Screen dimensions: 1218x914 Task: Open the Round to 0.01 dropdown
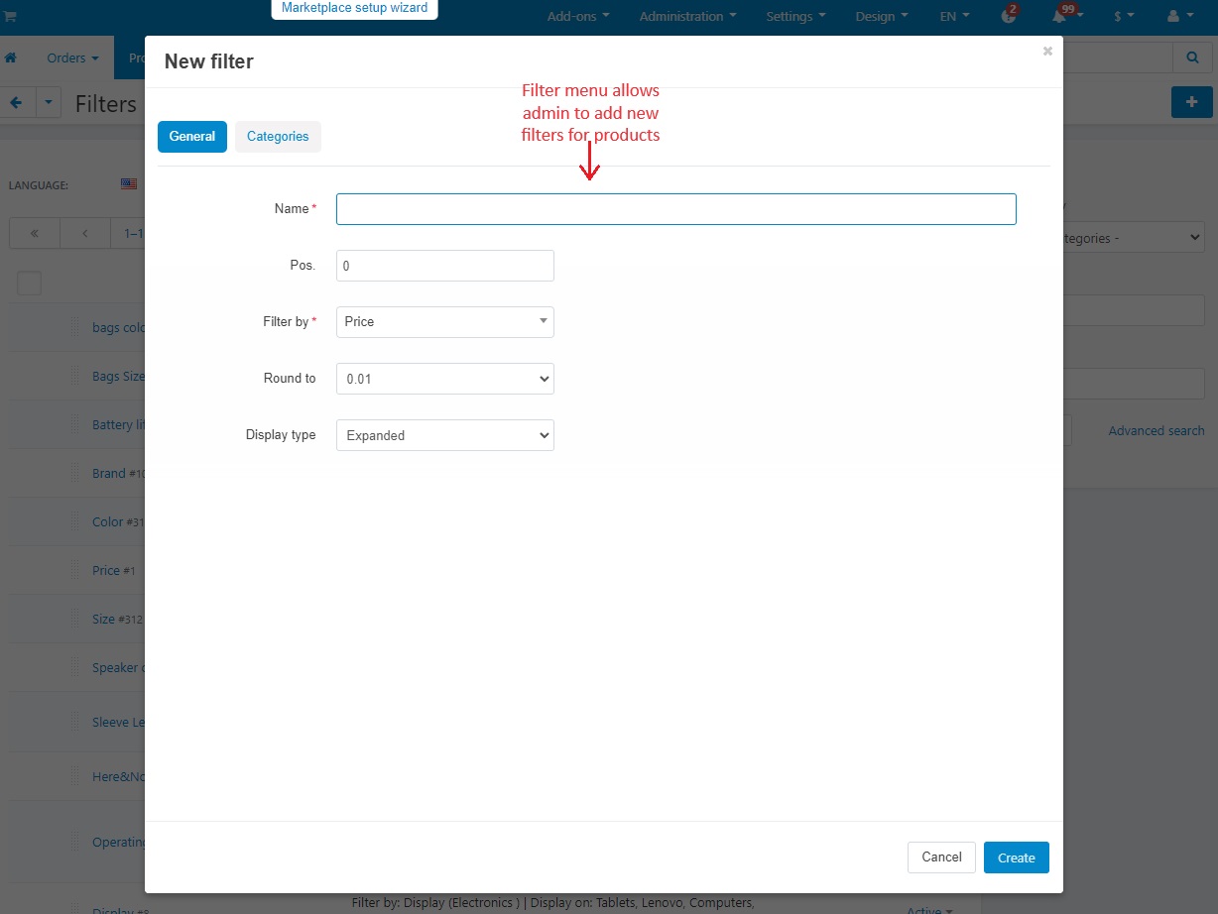click(445, 379)
